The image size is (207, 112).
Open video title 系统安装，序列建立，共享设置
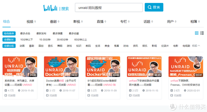pos(19,83)
